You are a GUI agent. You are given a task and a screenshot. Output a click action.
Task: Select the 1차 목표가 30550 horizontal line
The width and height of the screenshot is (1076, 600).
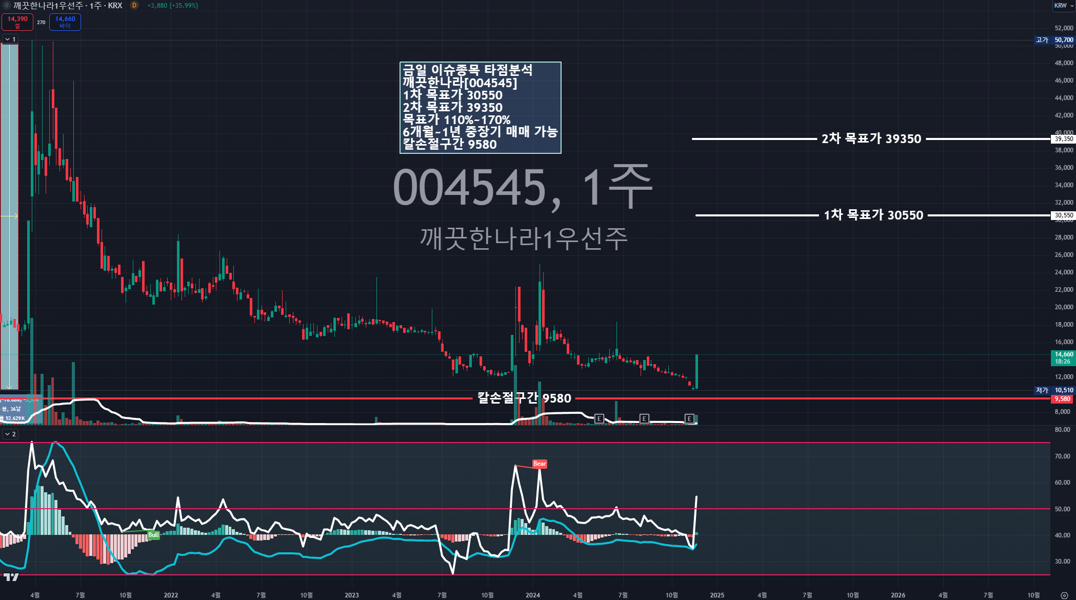tap(873, 215)
